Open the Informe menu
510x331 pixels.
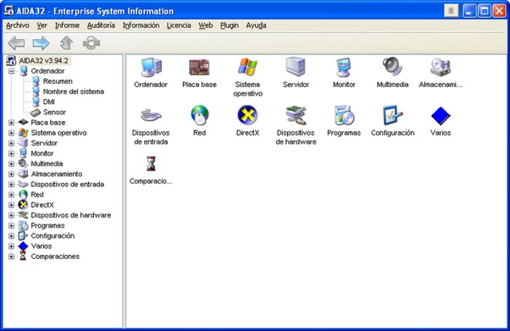pos(67,25)
